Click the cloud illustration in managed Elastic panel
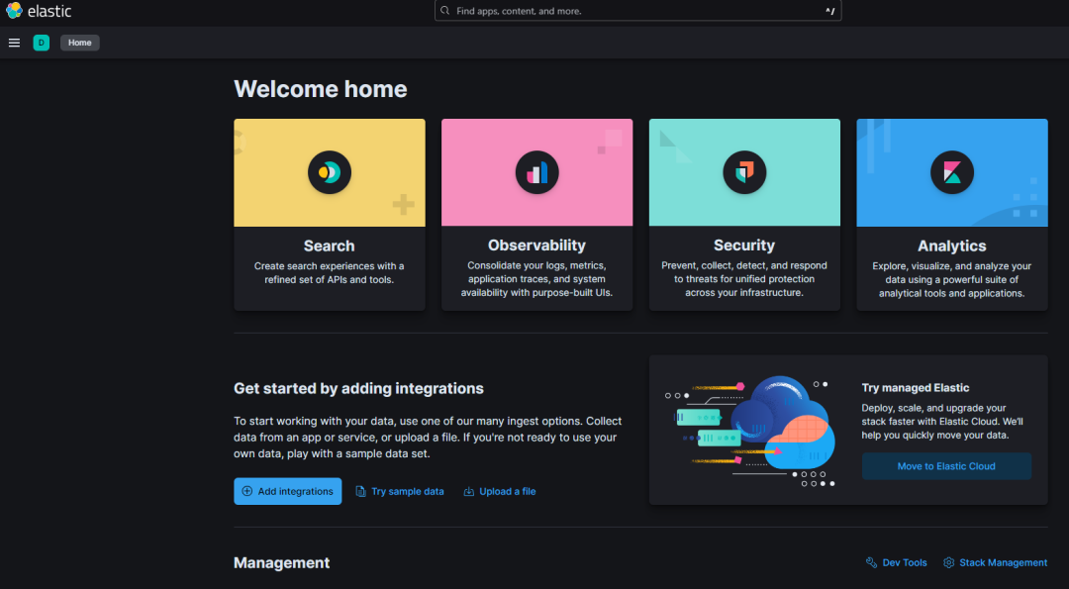 click(x=750, y=431)
